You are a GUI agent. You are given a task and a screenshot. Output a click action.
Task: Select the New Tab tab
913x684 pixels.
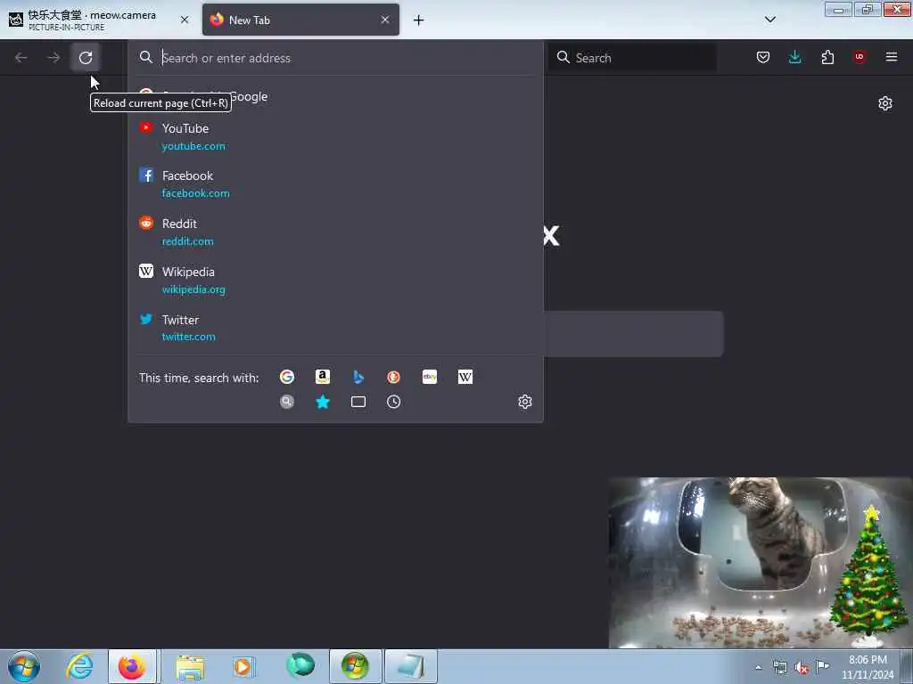[300, 20]
